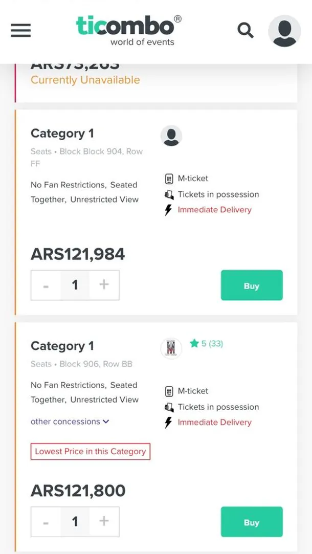Click the search magnifier icon
The image size is (312, 554).
246,31
